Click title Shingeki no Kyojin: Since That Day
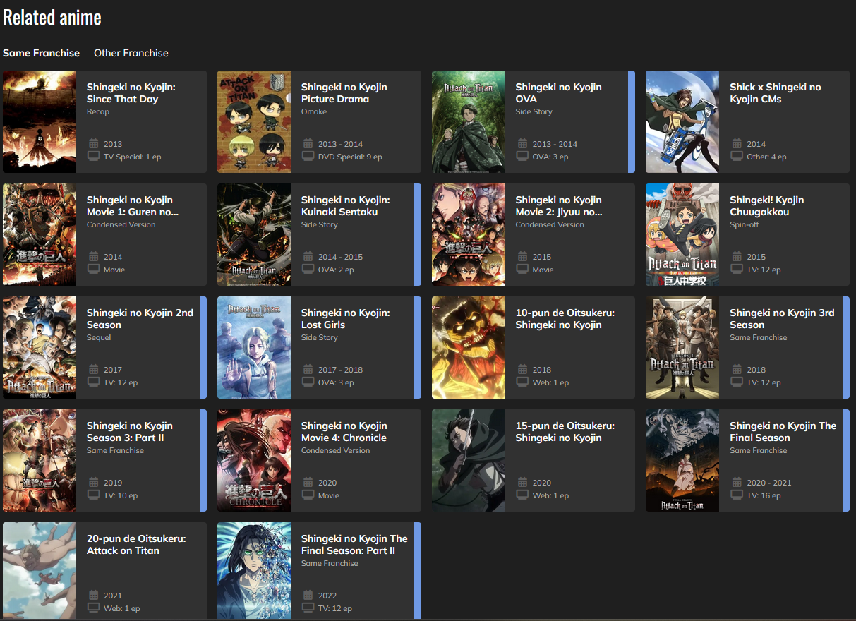This screenshot has width=856, height=621. [131, 93]
